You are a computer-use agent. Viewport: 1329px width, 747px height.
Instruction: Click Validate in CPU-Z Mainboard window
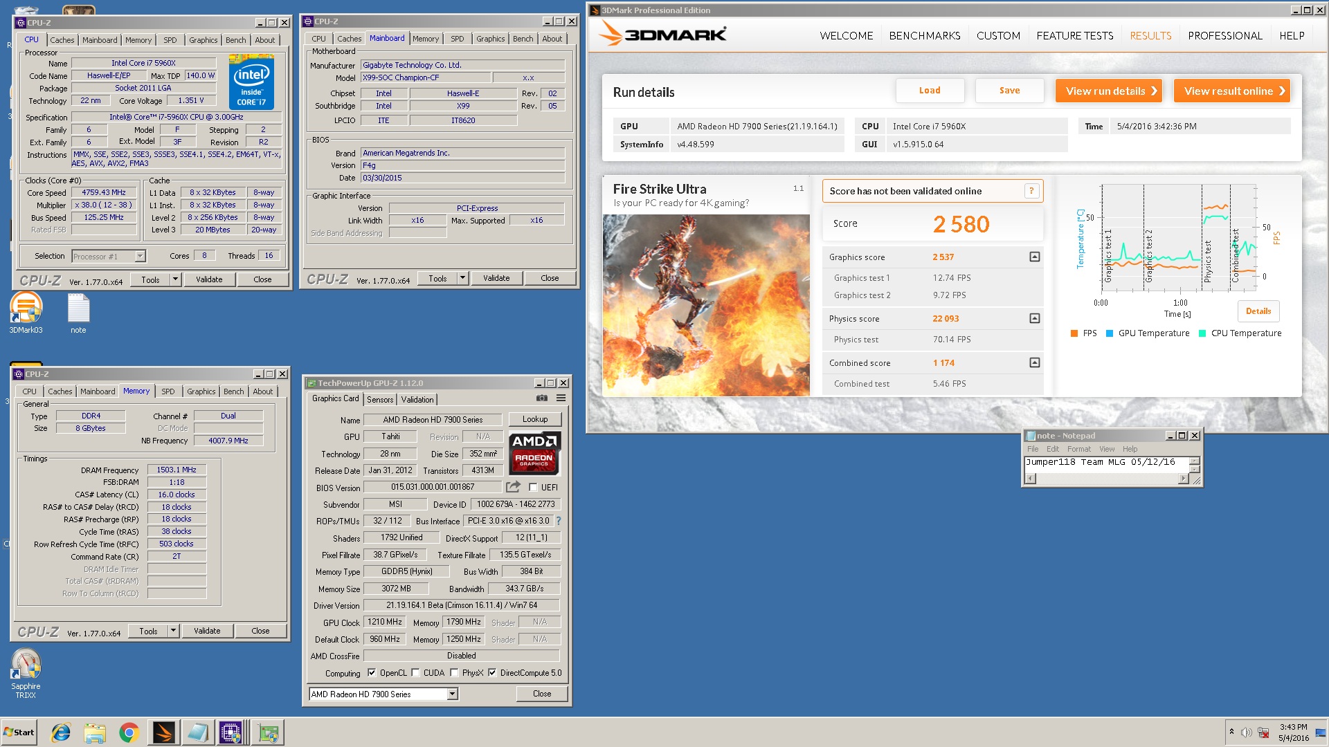(496, 278)
